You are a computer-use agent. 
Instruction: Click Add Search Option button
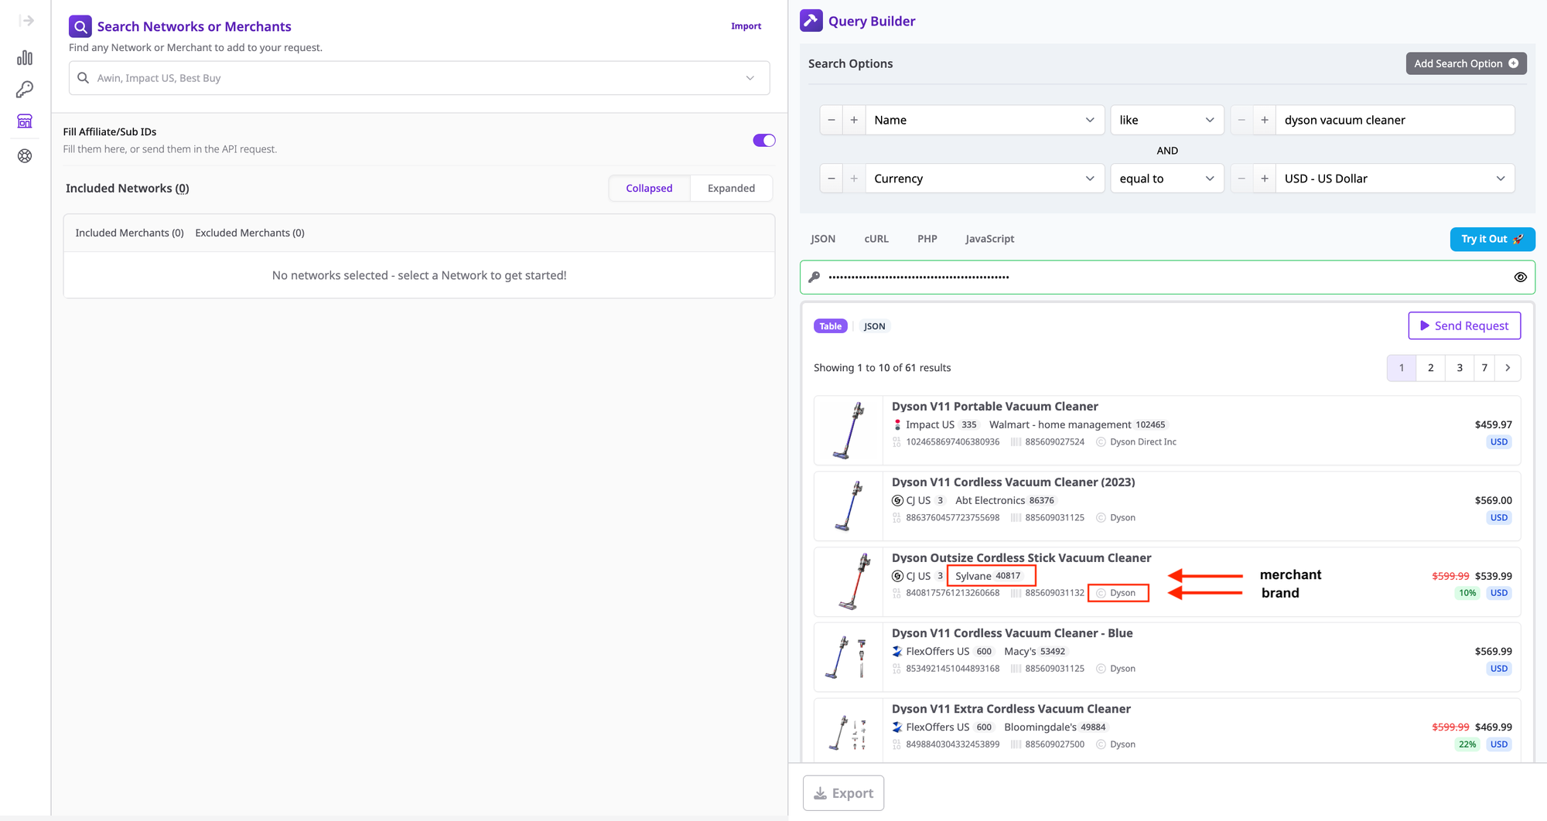click(x=1466, y=63)
